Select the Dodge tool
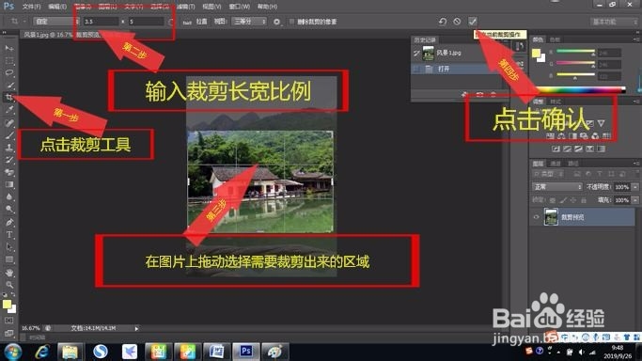The width and height of the screenshot is (642, 361). (x=9, y=209)
